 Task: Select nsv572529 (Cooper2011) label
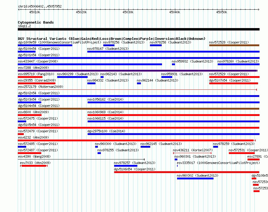229,74
